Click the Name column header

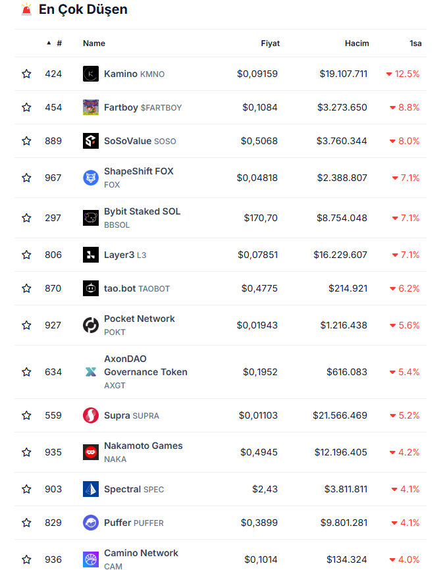[94, 43]
